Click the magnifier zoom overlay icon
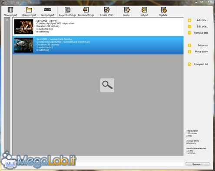 tap(107, 85)
